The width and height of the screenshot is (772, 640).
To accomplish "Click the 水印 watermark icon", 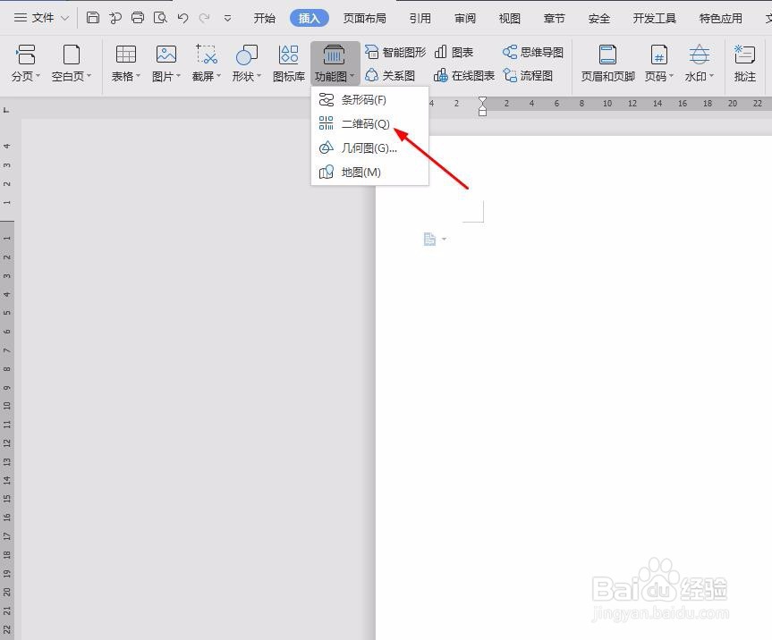I will point(699,55).
